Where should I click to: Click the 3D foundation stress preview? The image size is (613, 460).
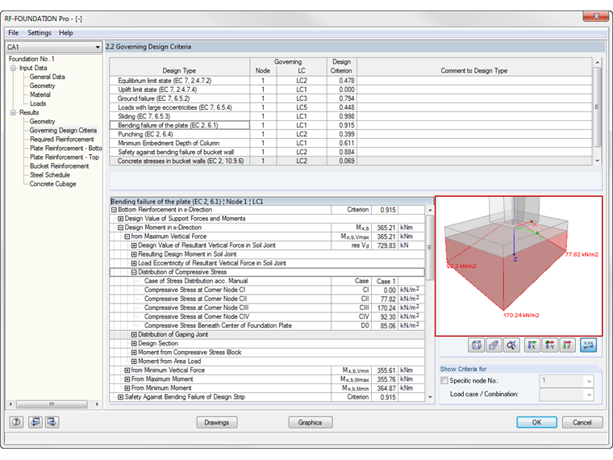[519, 266]
